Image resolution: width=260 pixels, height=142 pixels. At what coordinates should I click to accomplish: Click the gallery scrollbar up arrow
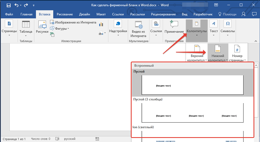click(x=256, y=65)
